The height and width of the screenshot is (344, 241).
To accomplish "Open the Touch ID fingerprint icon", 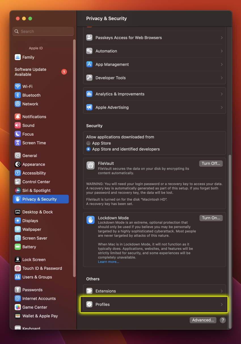I will [x=18, y=268].
